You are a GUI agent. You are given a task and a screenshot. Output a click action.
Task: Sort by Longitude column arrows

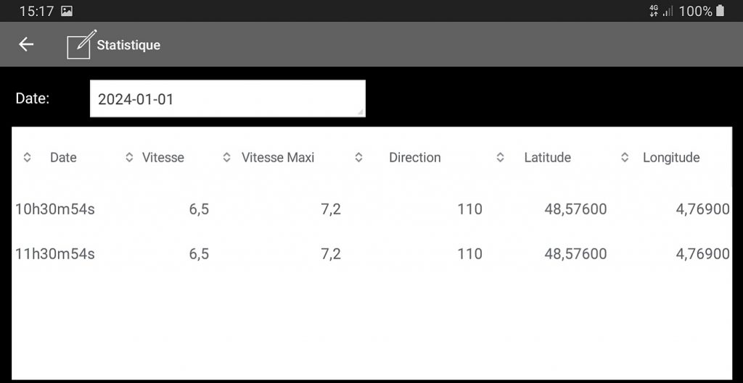pos(625,157)
